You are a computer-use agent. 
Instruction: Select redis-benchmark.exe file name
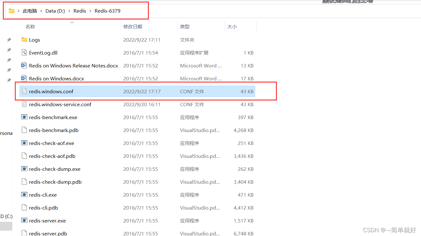53,117
